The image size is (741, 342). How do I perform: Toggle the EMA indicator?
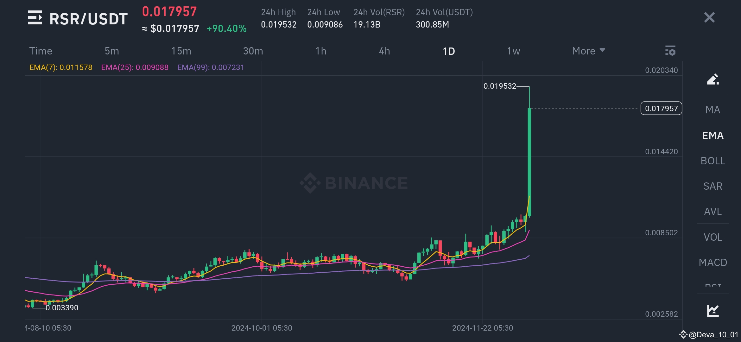[x=713, y=136]
